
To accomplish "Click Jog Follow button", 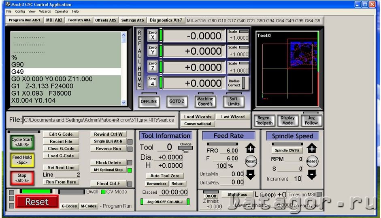I will pos(311,120).
